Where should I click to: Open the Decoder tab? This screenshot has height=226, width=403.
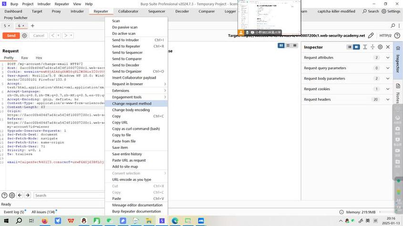pyautogui.click(x=182, y=11)
